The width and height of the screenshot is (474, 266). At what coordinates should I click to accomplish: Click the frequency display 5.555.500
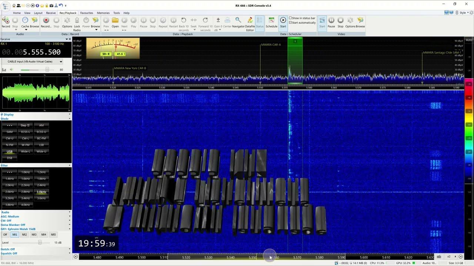click(31, 52)
